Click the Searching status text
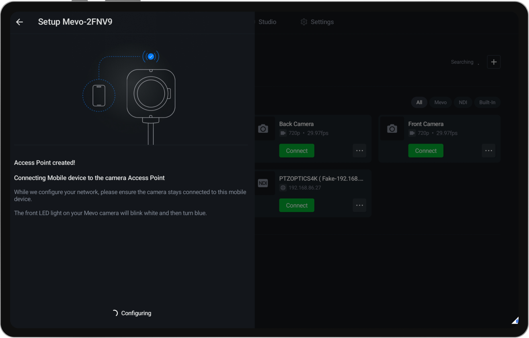 click(x=462, y=62)
